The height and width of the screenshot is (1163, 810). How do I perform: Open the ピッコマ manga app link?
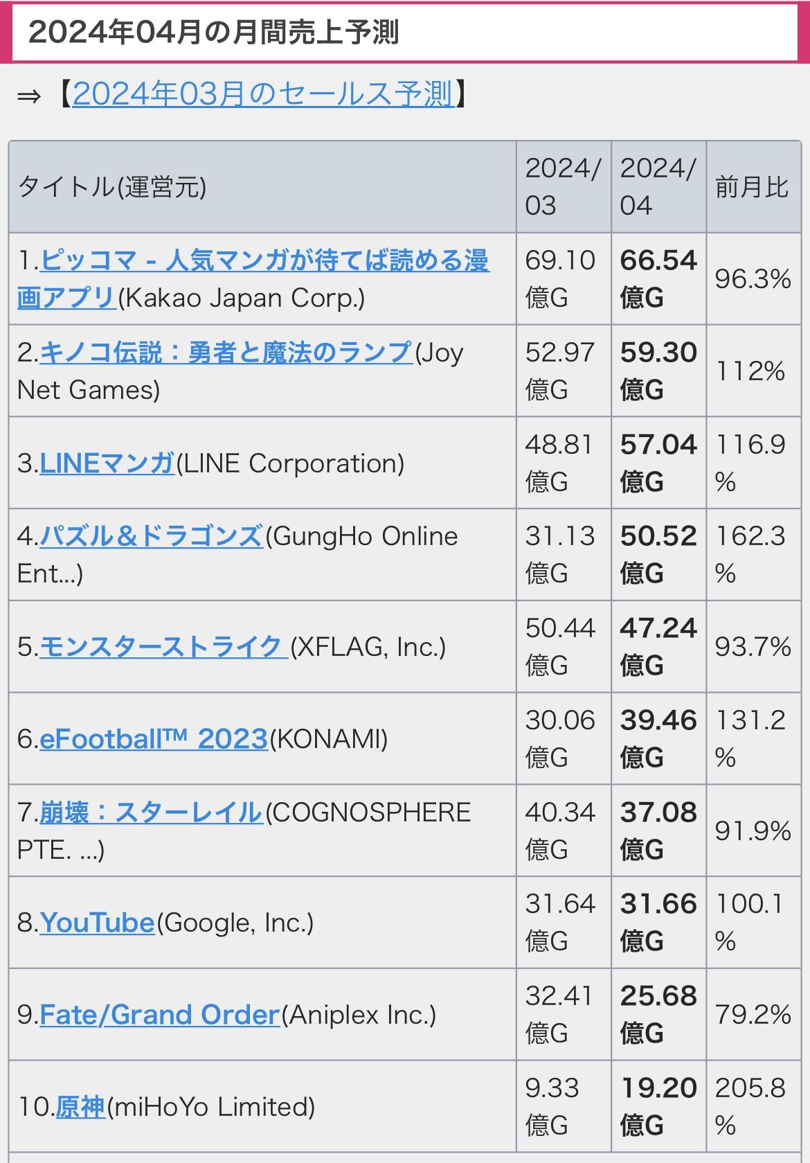[x=264, y=261]
